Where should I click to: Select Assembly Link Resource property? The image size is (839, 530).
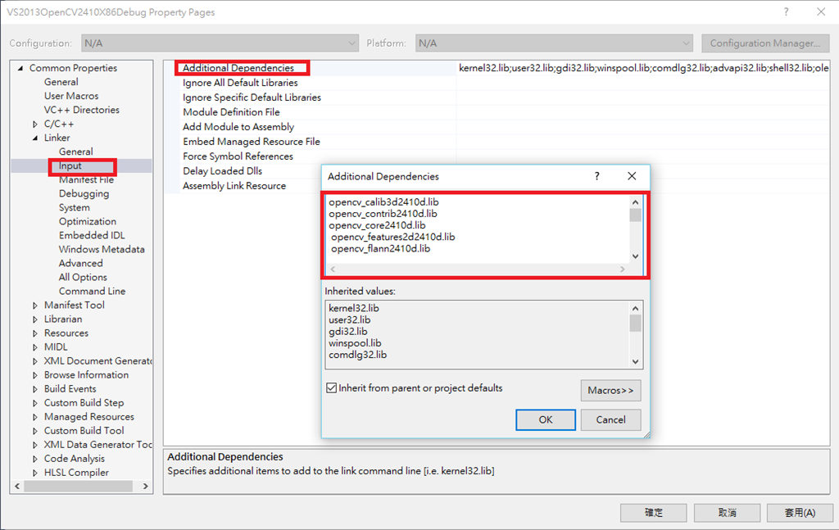234,186
